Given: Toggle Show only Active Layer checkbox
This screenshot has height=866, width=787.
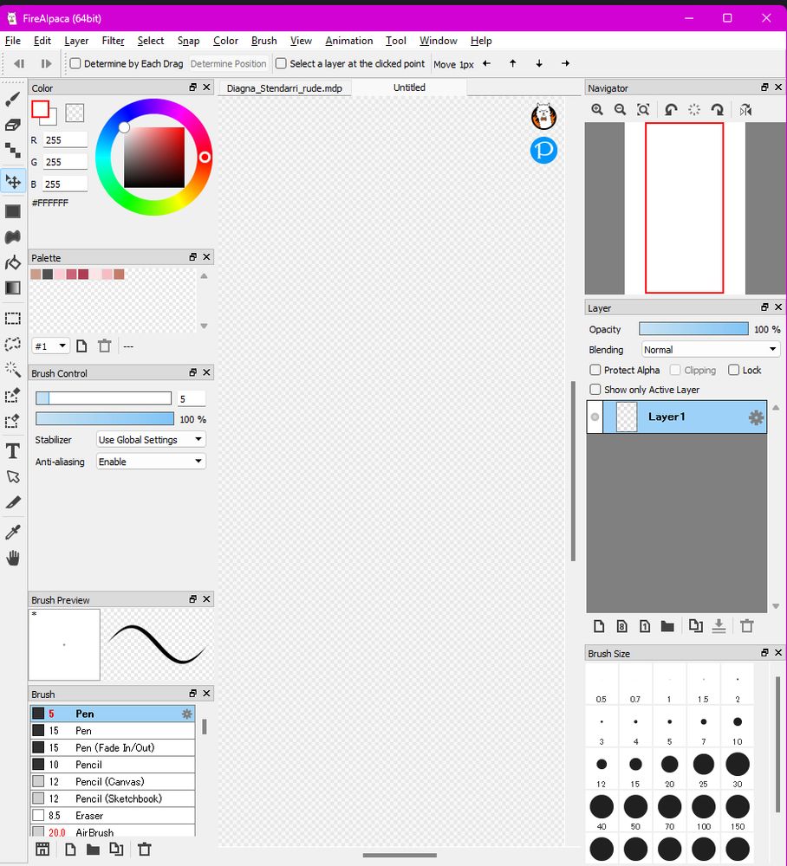Looking at the screenshot, I should (595, 390).
